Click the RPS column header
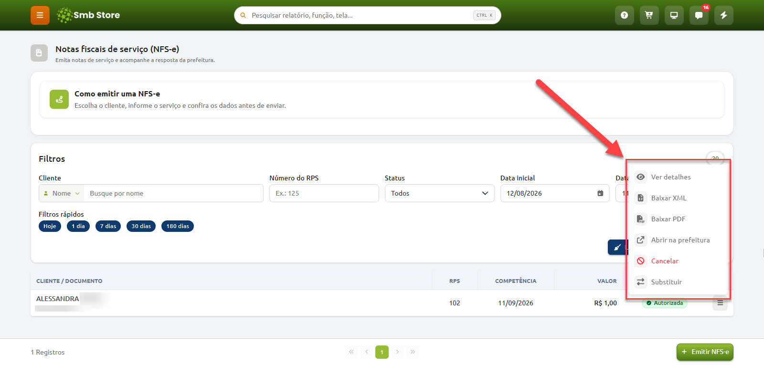764x365 pixels. [x=455, y=281]
